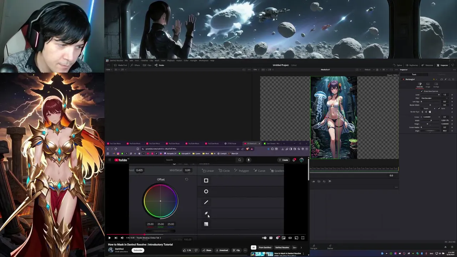The image size is (457, 257).
Task: Click the Angle value field
Action: (445, 131)
